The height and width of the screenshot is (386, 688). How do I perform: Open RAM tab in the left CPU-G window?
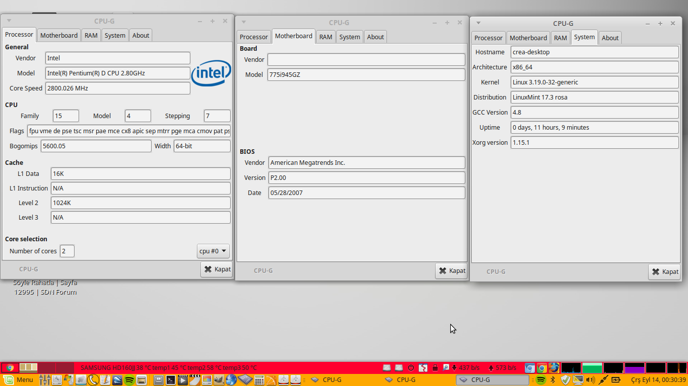[91, 35]
